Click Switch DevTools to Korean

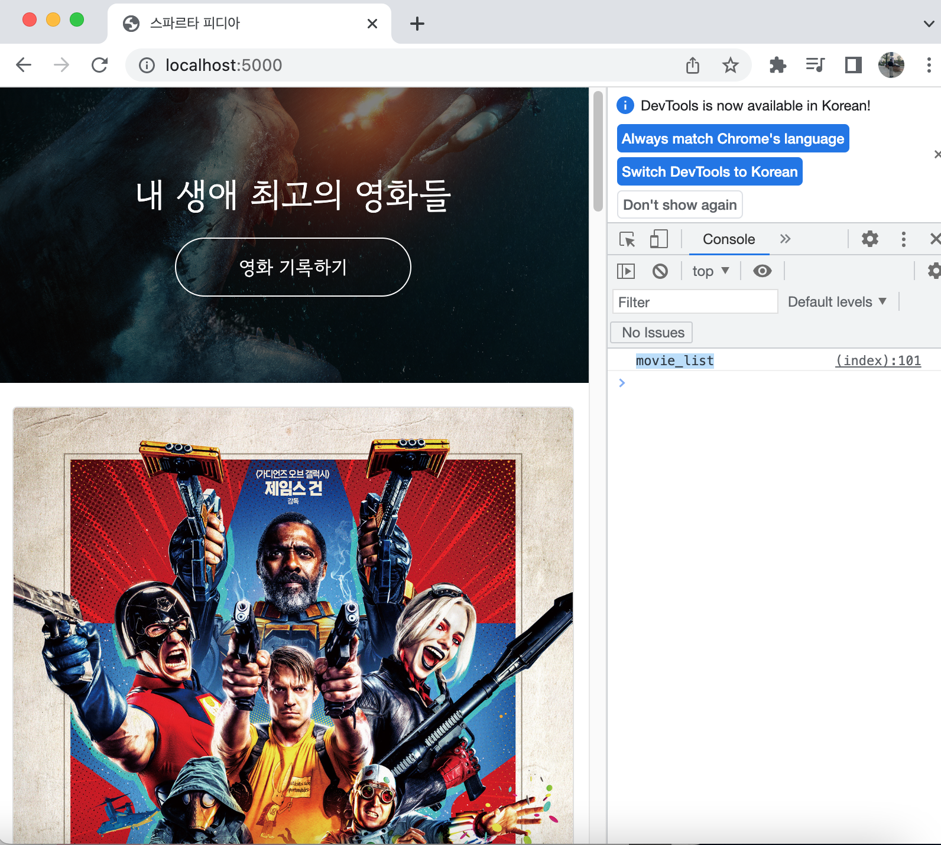(x=710, y=171)
